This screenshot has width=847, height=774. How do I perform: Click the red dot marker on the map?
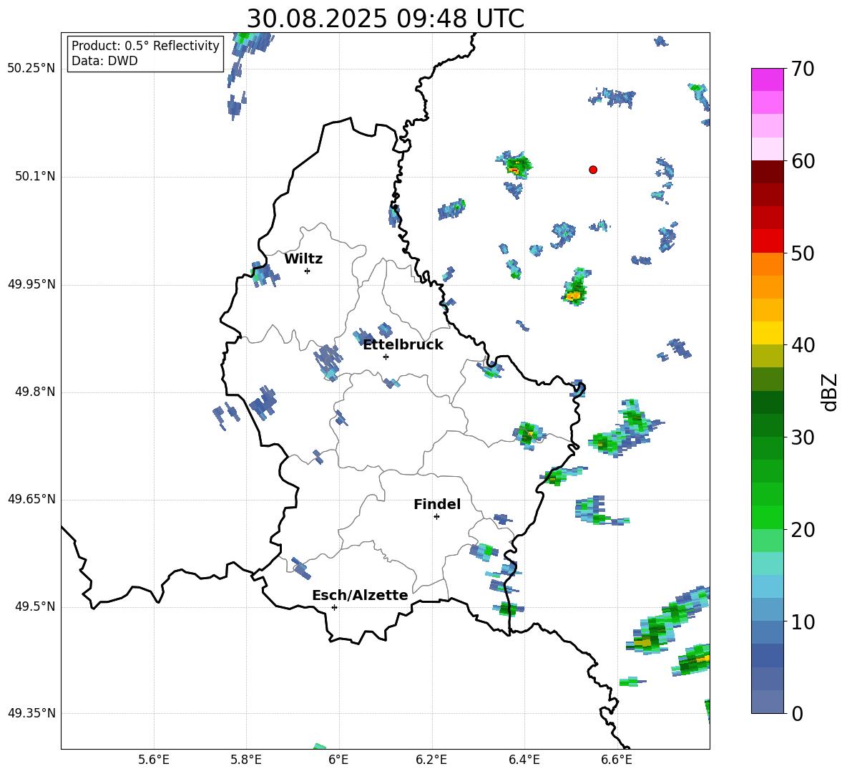592,170
